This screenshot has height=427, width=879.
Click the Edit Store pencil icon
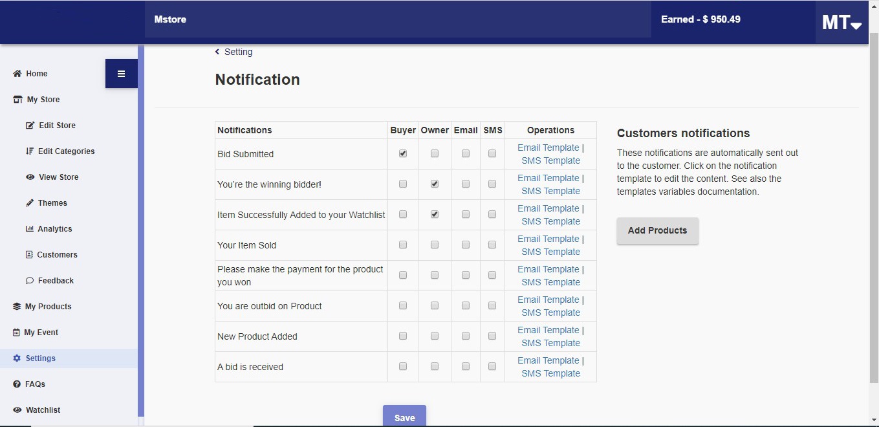point(30,126)
